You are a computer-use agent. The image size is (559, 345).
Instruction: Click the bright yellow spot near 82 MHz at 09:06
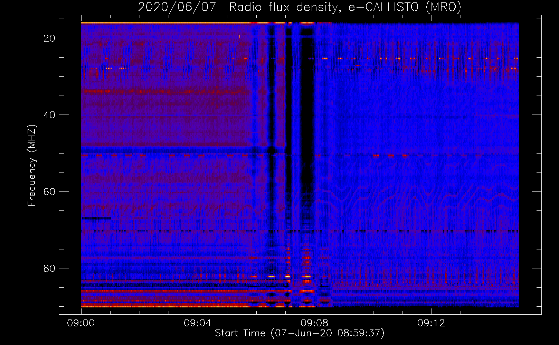coord(272,277)
